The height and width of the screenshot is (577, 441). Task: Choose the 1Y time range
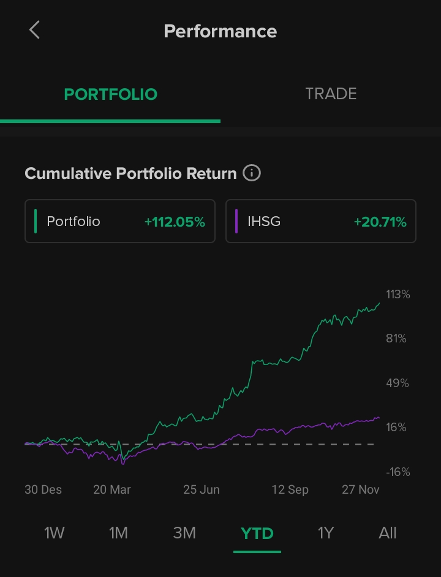pyautogui.click(x=326, y=533)
